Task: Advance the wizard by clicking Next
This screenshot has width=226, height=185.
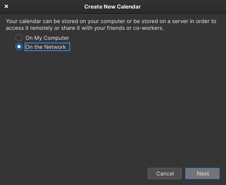Action: [202, 173]
